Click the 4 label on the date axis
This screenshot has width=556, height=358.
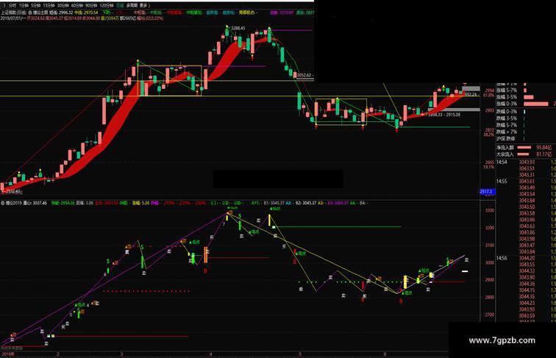[210, 354]
